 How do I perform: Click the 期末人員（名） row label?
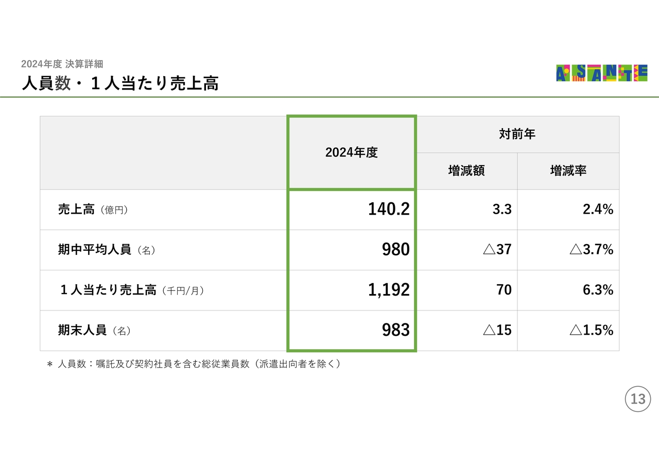point(94,331)
